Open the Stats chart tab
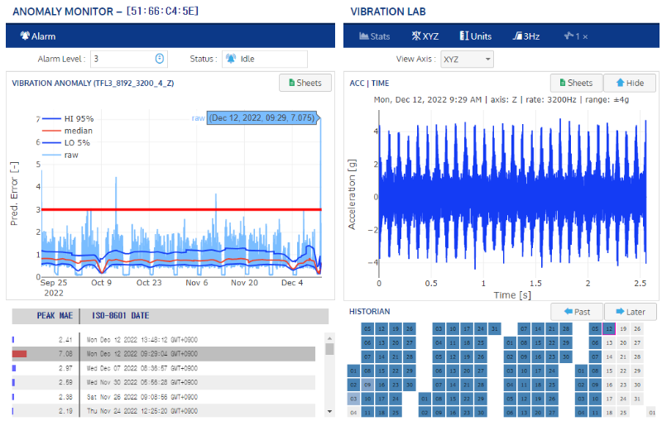Image resolution: width=662 pixels, height=421 pixels. coord(375,36)
